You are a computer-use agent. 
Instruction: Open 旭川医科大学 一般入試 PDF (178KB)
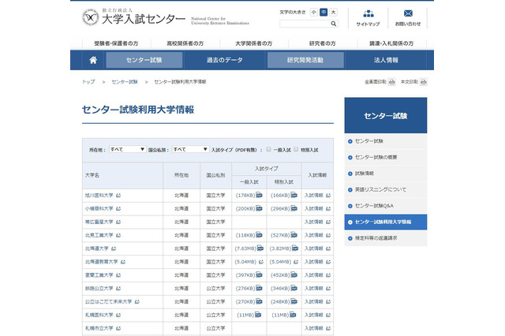pos(249,196)
